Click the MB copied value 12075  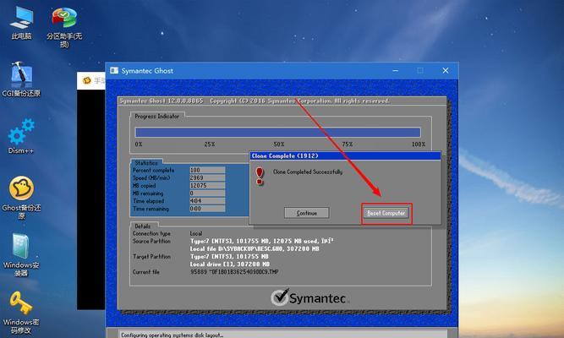[x=207, y=186]
